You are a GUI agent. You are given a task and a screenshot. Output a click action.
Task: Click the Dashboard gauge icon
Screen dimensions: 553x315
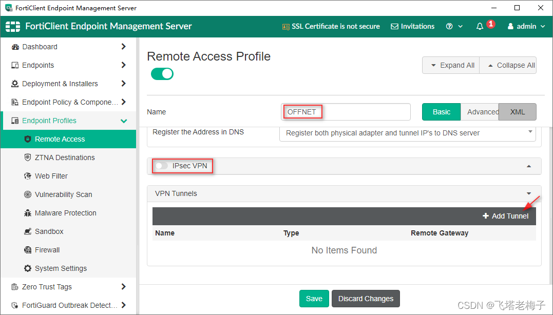tap(15, 47)
